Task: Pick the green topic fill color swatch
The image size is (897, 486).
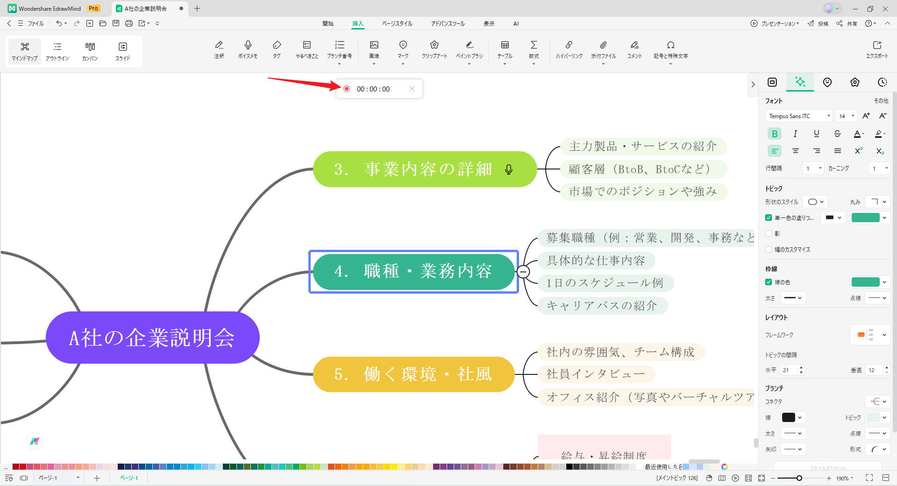Action: tap(865, 218)
